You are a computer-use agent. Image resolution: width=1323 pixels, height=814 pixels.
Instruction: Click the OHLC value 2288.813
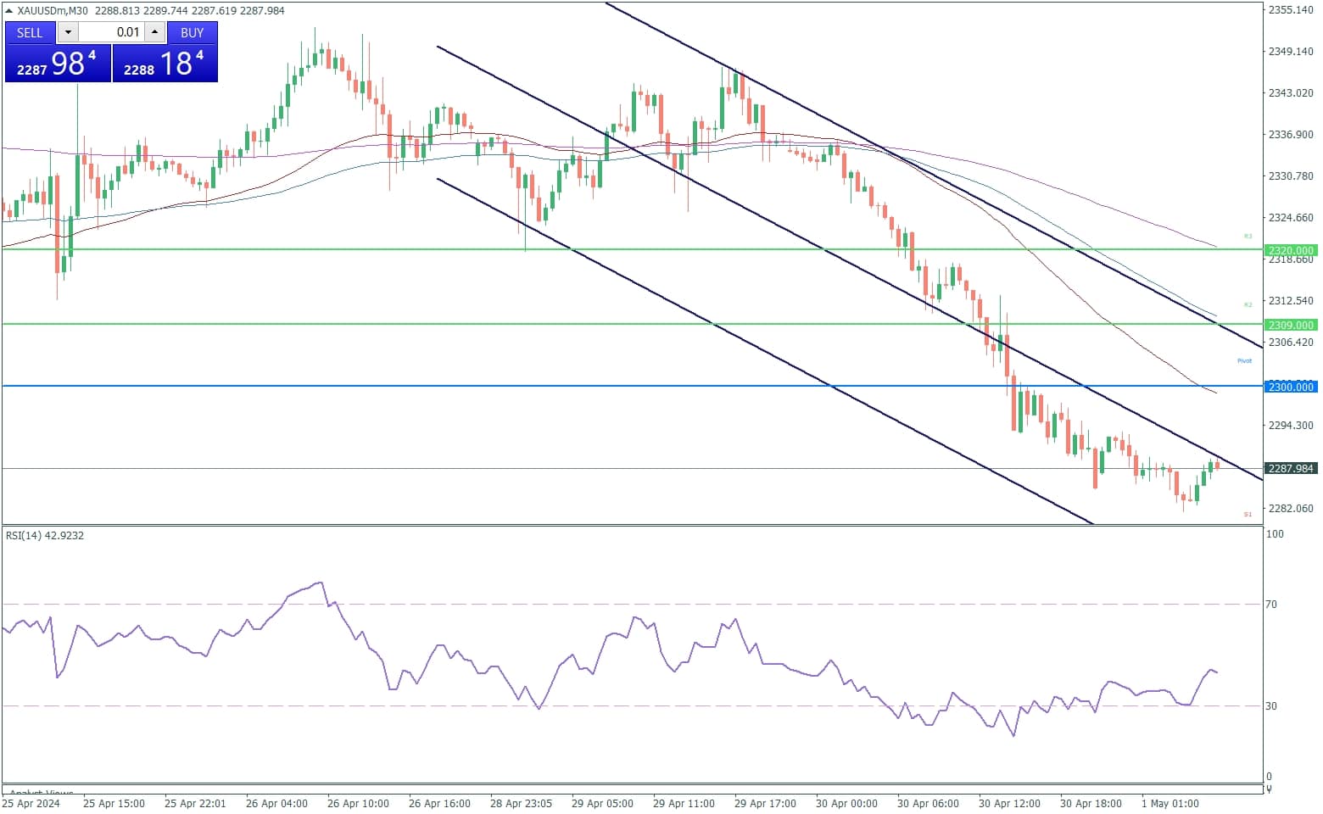click(x=115, y=11)
